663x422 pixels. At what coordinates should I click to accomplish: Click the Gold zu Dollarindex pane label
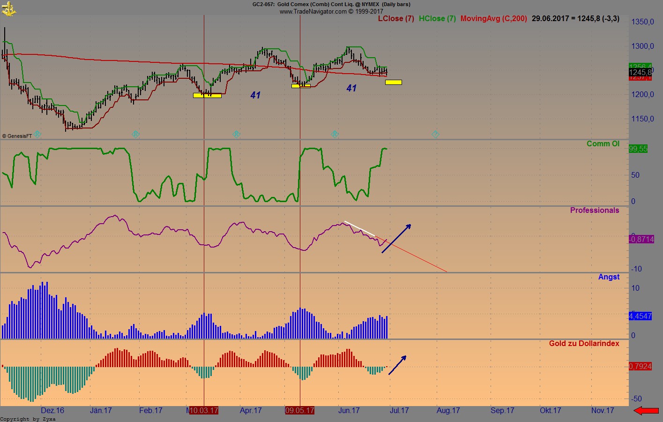(x=584, y=344)
